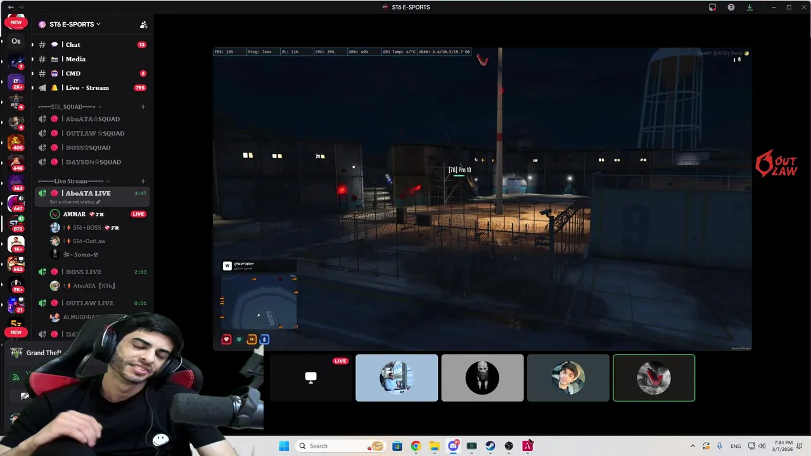Join the BOSS☆SQUAD voice channel

92,148
